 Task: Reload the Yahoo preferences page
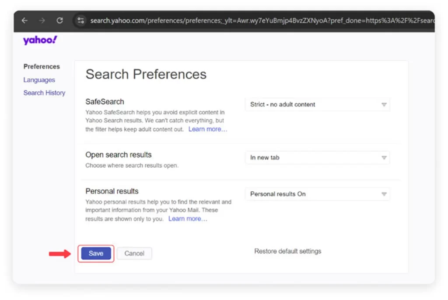pos(59,21)
